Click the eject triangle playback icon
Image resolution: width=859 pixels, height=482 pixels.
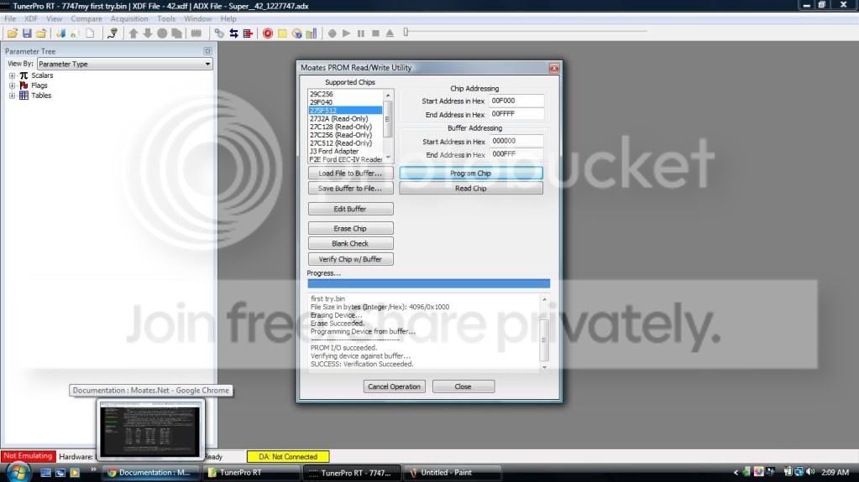tap(390, 34)
